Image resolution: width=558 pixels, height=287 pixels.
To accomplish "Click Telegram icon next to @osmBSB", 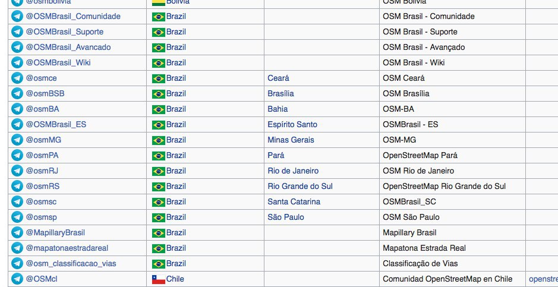I will tap(17, 93).
